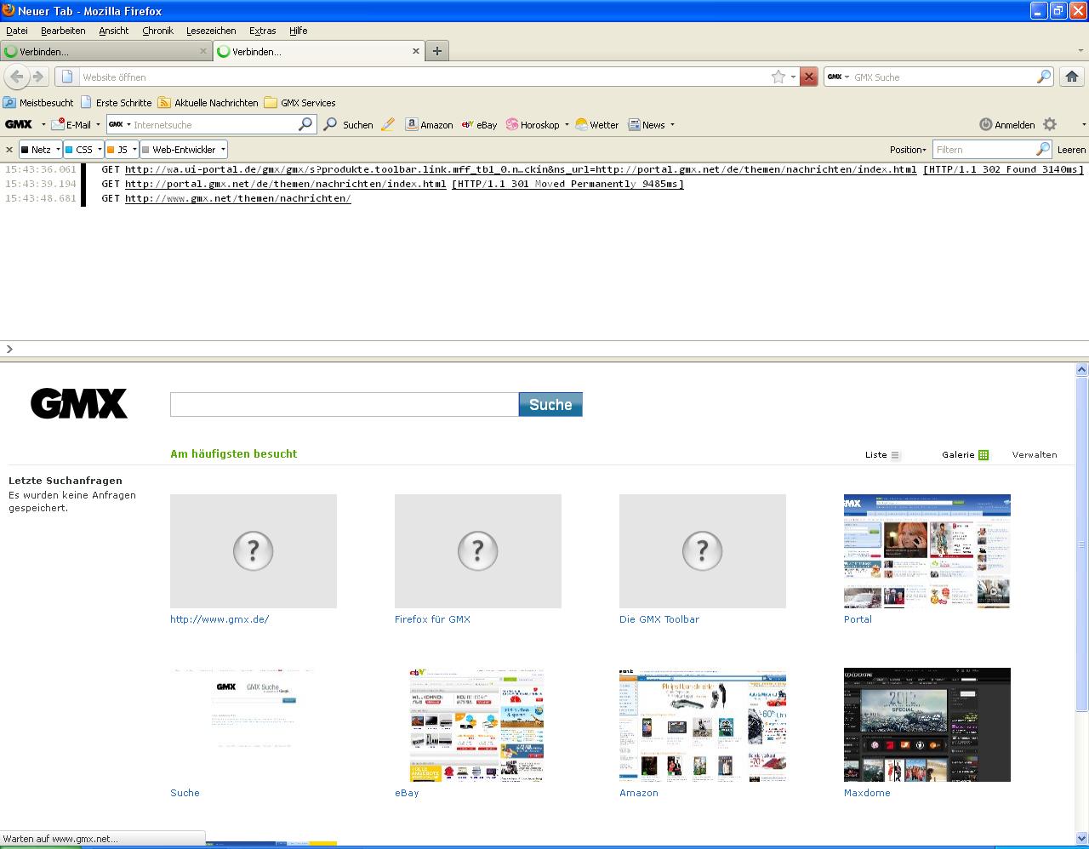Click Leeren to clear console

pos(1071,150)
